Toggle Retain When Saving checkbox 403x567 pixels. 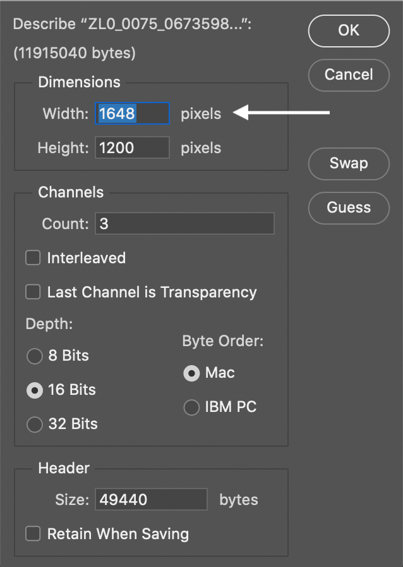coord(33,533)
